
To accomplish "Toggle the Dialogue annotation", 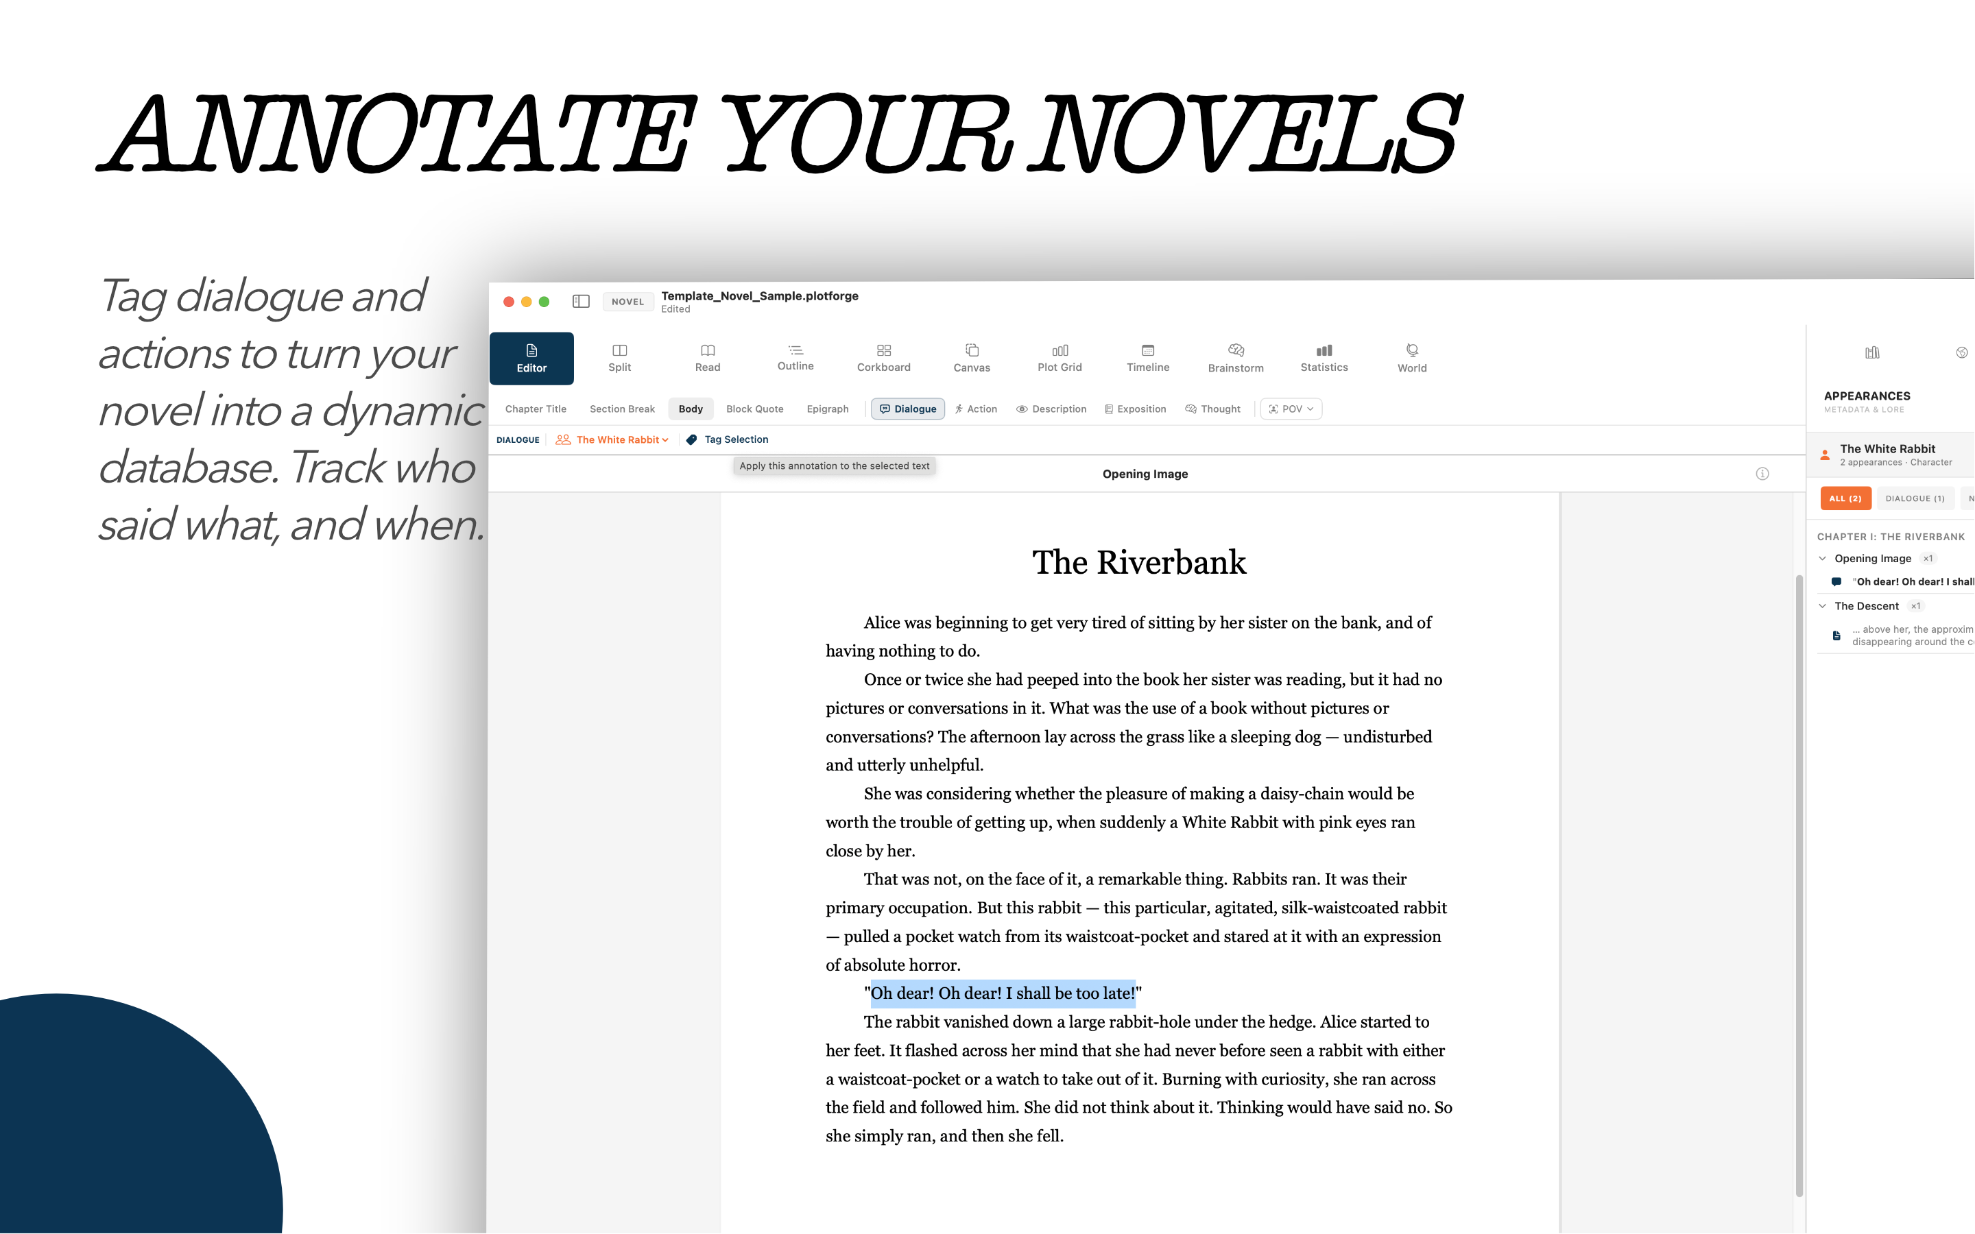I will pos(907,409).
